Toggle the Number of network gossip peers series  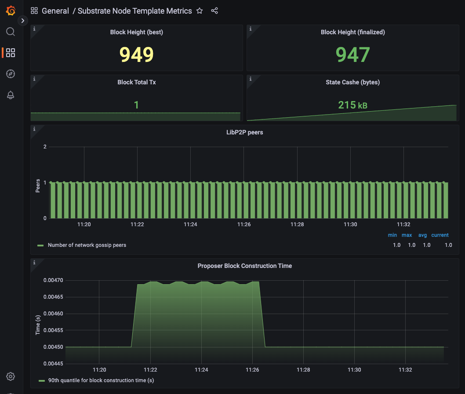tap(87, 245)
